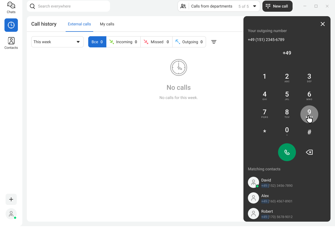Show only Outgoing calls

coord(189,42)
